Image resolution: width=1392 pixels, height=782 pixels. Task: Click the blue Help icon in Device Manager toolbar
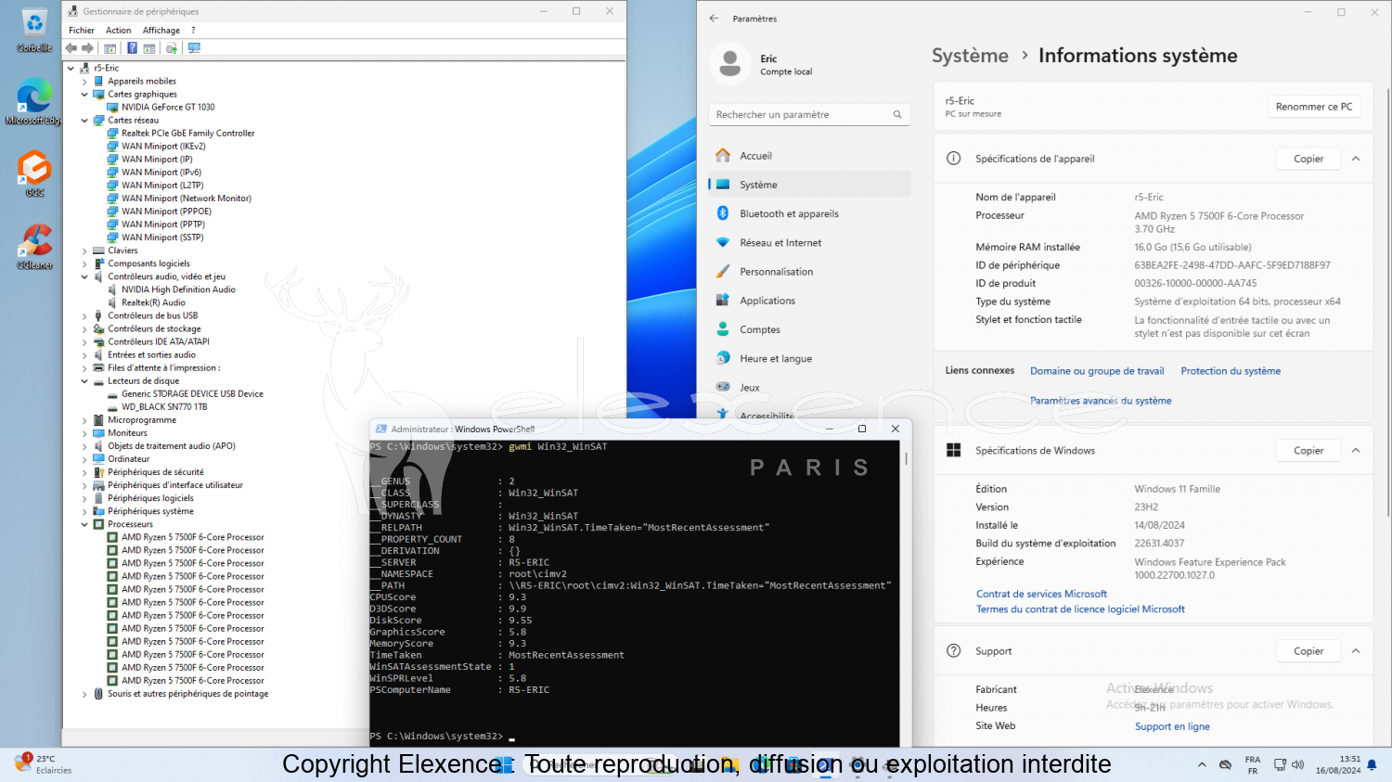(x=132, y=48)
